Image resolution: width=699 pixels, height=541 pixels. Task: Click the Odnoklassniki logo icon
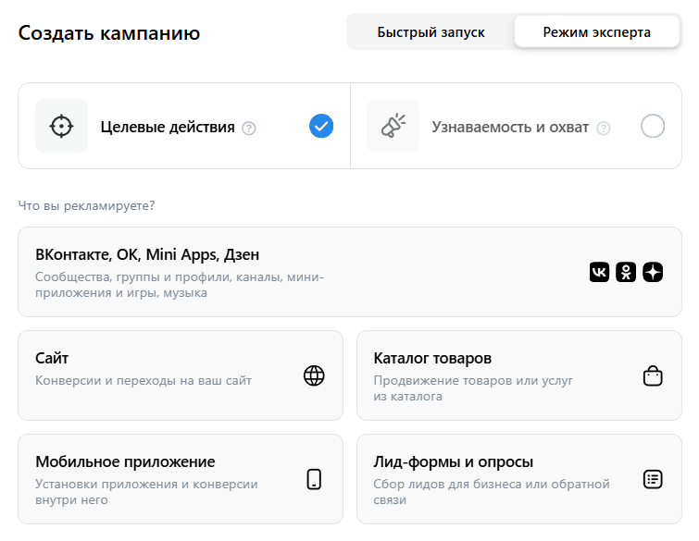point(627,272)
